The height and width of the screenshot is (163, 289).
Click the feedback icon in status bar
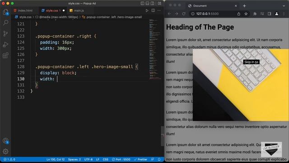pyautogui.click(x=153, y=159)
